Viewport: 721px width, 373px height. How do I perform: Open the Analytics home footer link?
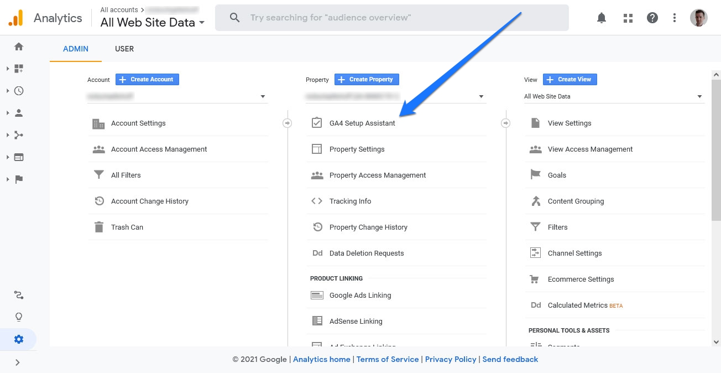(322, 359)
